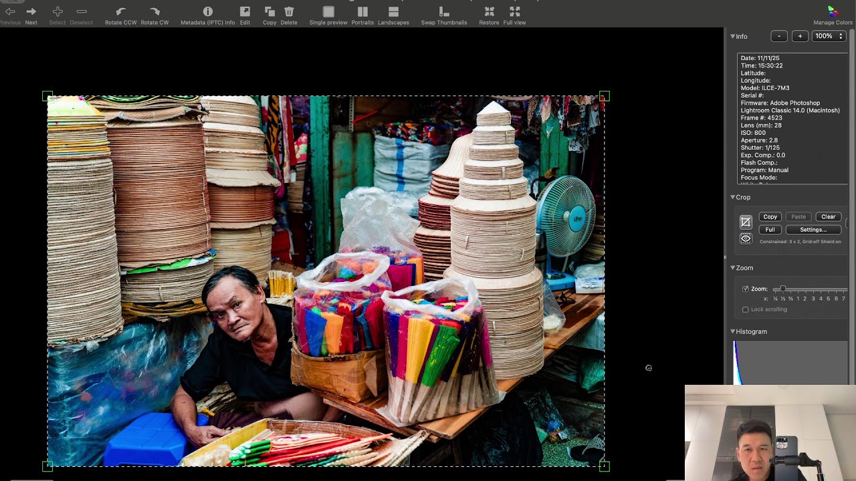Click the toolbar Copy icon
This screenshot has width=856, height=481.
coord(270,11)
